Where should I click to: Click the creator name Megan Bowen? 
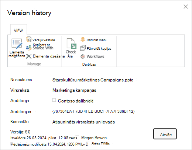click(x=94, y=138)
